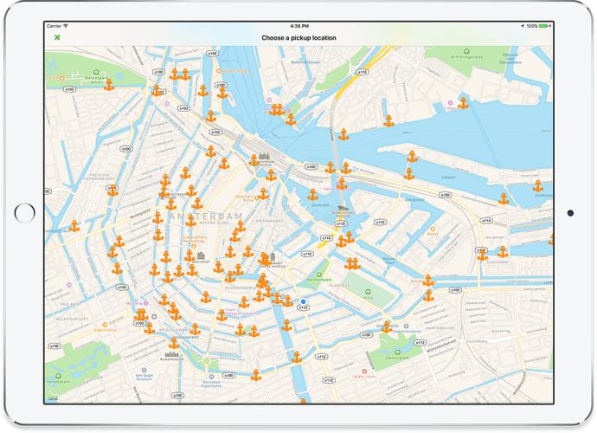Tap the Begijnhof landmark icon
The image size is (597, 433).
pos(201,255)
